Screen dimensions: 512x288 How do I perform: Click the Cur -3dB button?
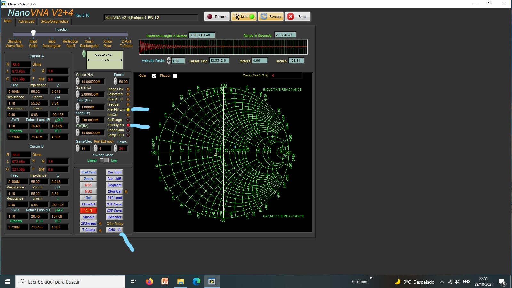click(x=114, y=179)
